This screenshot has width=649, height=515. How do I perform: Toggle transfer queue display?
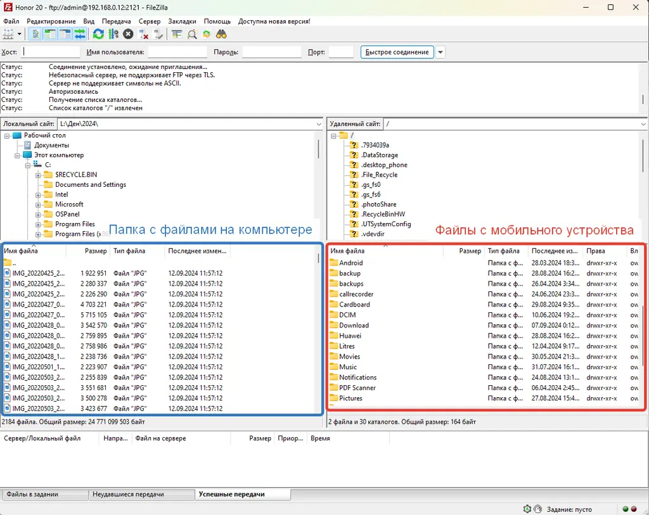click(80, 34)
